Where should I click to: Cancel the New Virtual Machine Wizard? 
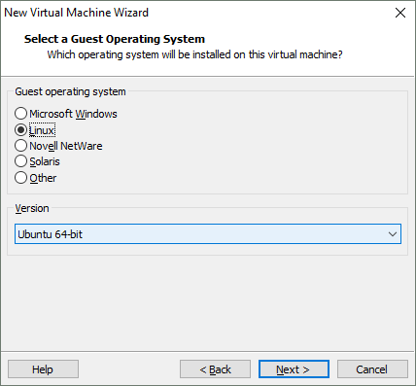coord(372,369)
